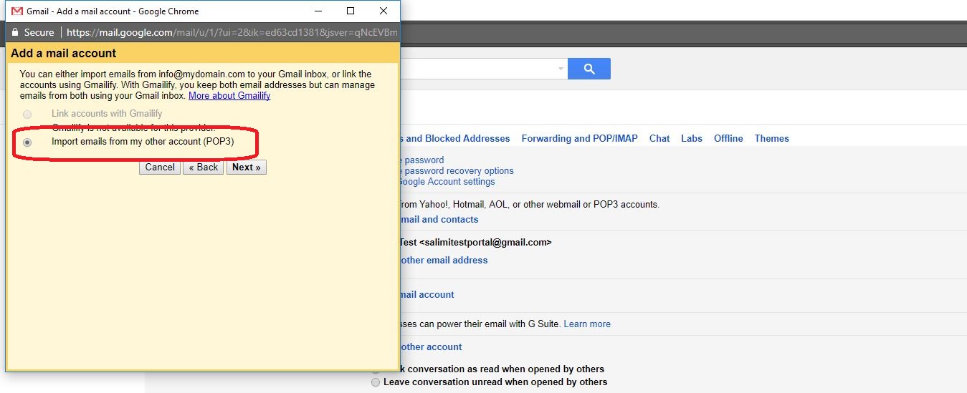Select Leave conversation unread when opened by others
This screenshot has width=967, height=393.
pos(376,382)
